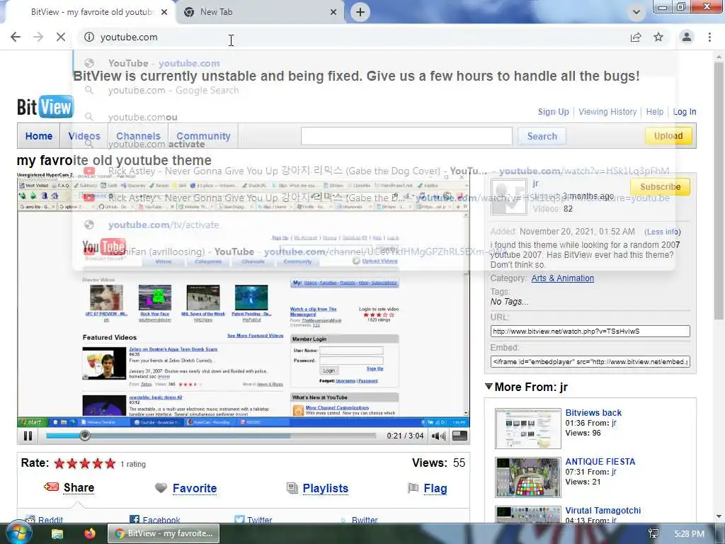Share video to Facebook
This screenshot has height=544, width=725.
161,520
